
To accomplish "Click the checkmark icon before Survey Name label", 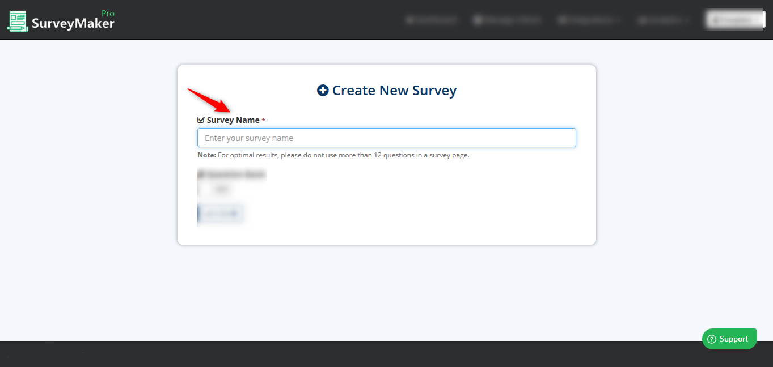I will pos(200,120).
